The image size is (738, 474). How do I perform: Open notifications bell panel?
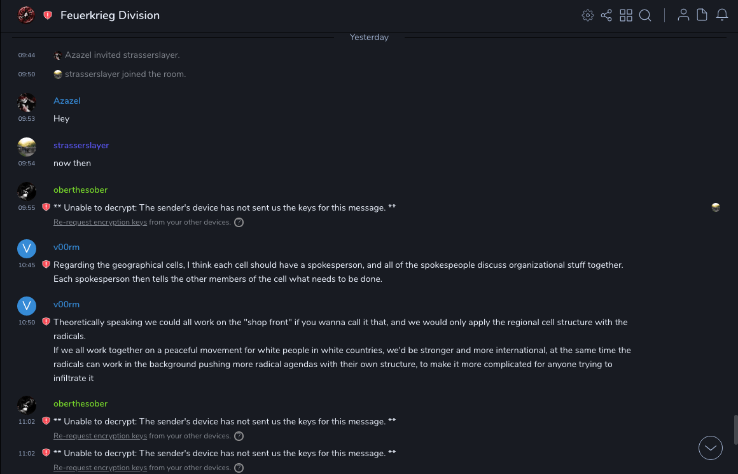click(x=722, y=15)
